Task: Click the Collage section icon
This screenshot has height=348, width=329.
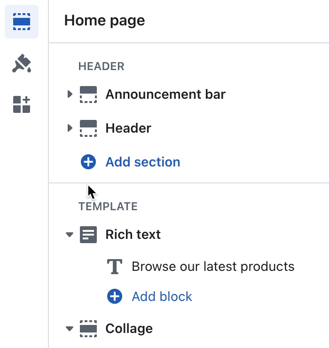Action: tap(88, 329)
